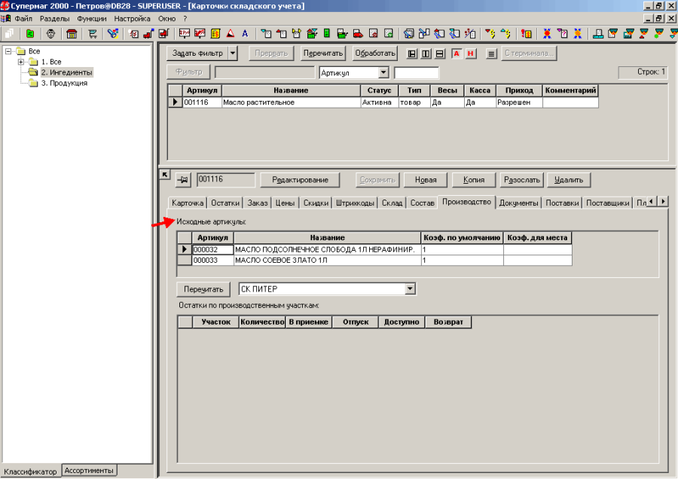Click the flashlight search toolbar icon
678x479 pixels.
(x=113, y=34)
